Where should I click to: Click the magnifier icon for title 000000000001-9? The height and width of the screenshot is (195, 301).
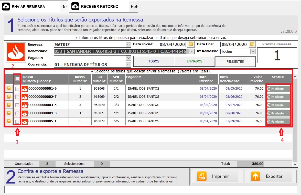click(x=8, y=89)
